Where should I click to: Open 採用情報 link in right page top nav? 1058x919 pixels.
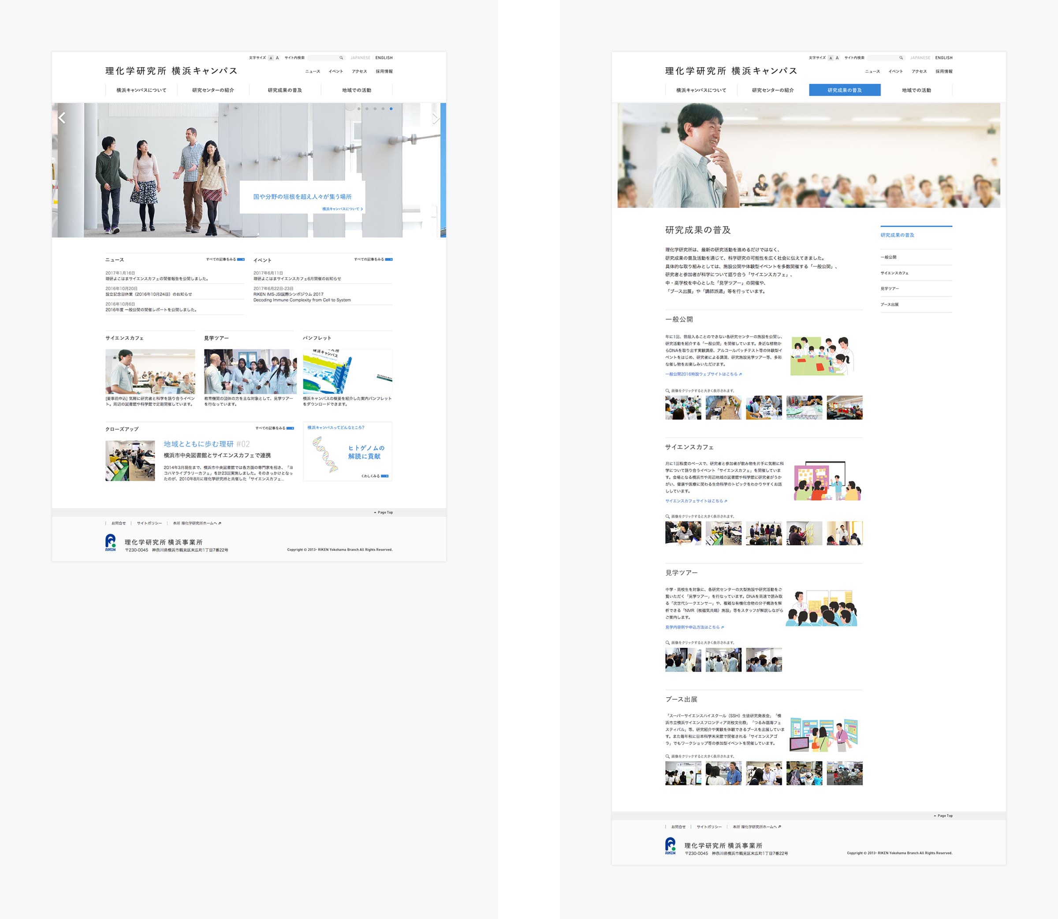click(x=944, y=71)
